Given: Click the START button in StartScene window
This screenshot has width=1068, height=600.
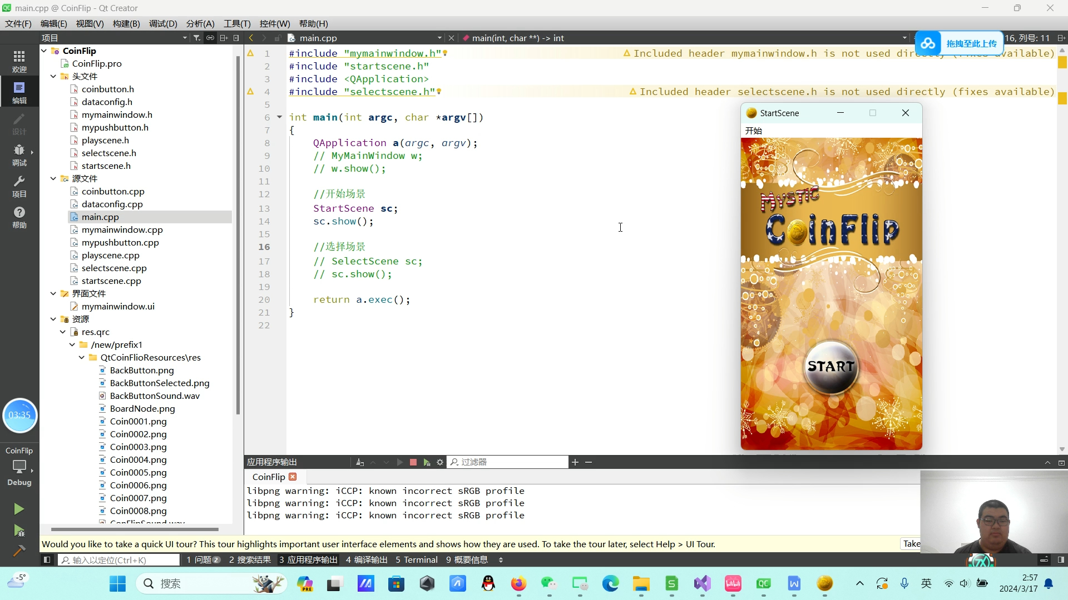Looking at the screenshot, I should pyautogui.click(x=831, y=367).
